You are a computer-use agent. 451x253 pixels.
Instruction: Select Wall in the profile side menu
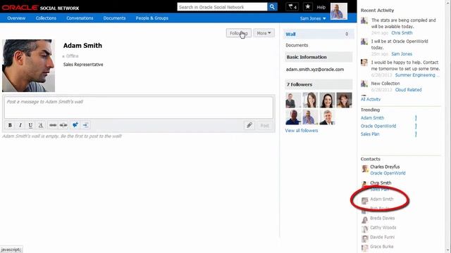(x=319, y=34)
